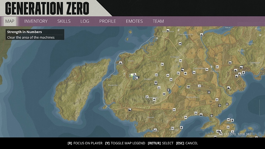Open the Inventory tab
The image size is (265, 149).
tap(36, 21)
